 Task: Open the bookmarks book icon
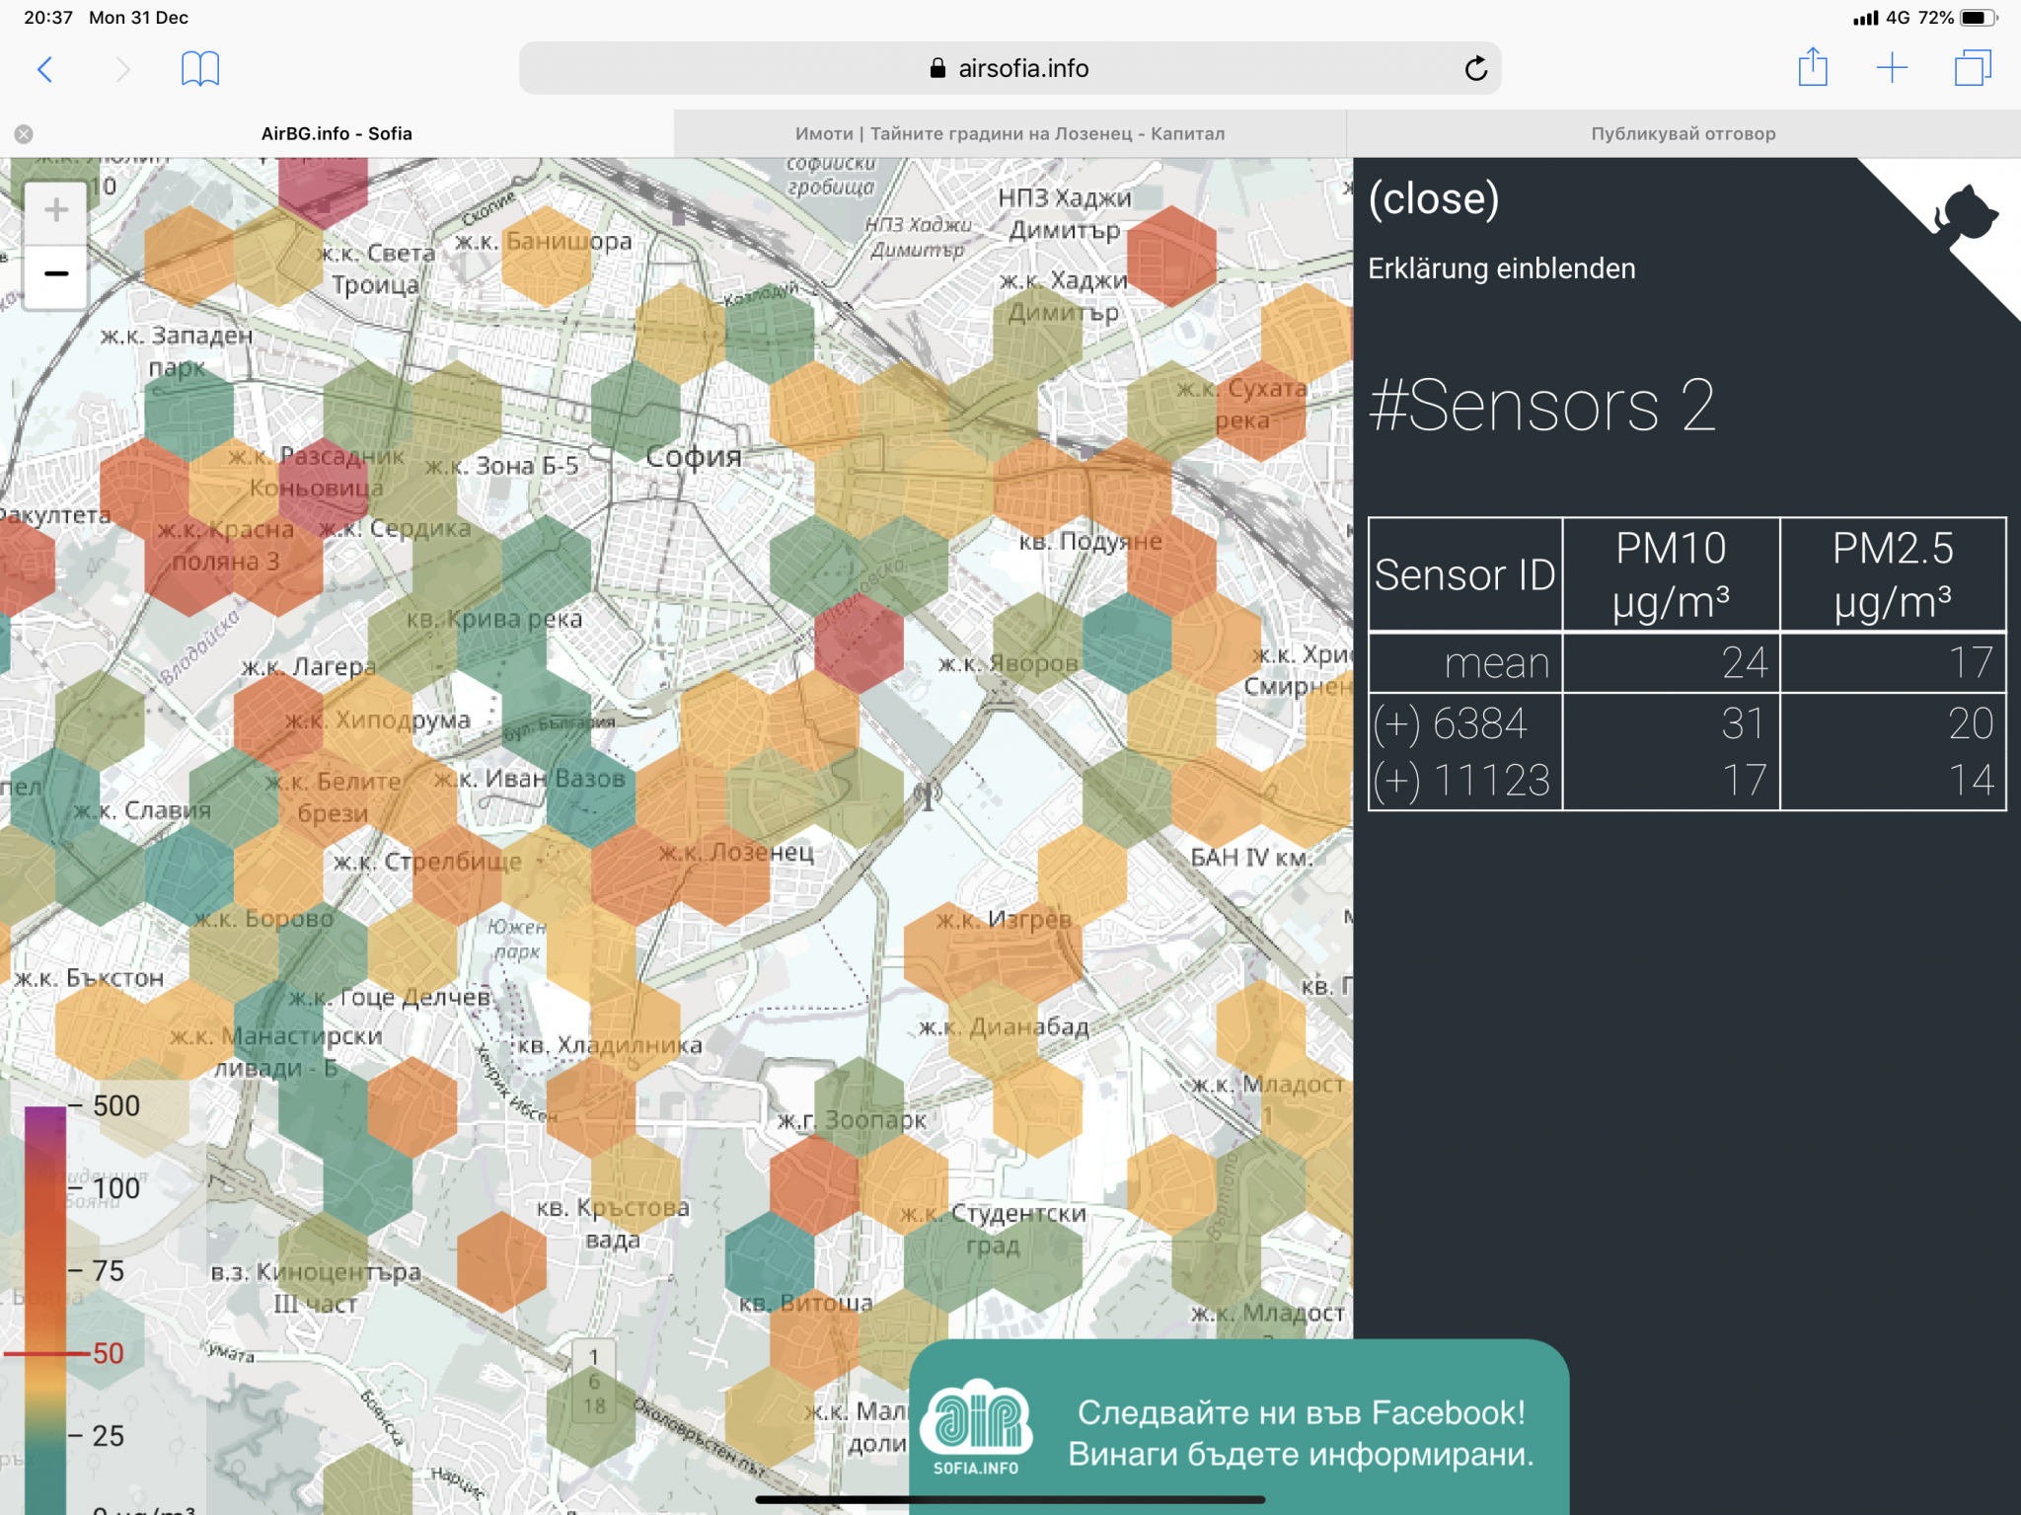coord(199,69)
